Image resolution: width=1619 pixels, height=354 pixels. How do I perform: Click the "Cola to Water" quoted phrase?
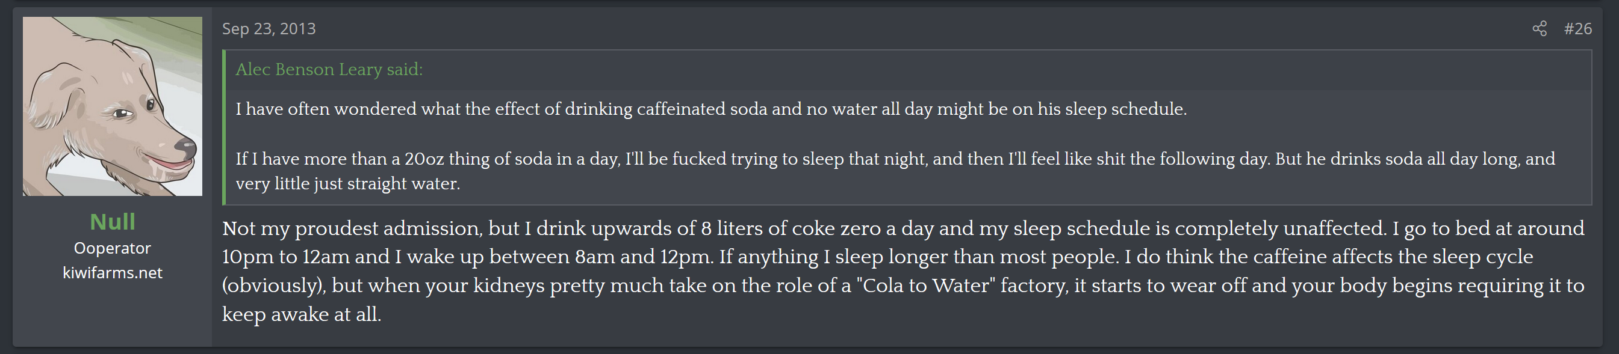[925, 285]
